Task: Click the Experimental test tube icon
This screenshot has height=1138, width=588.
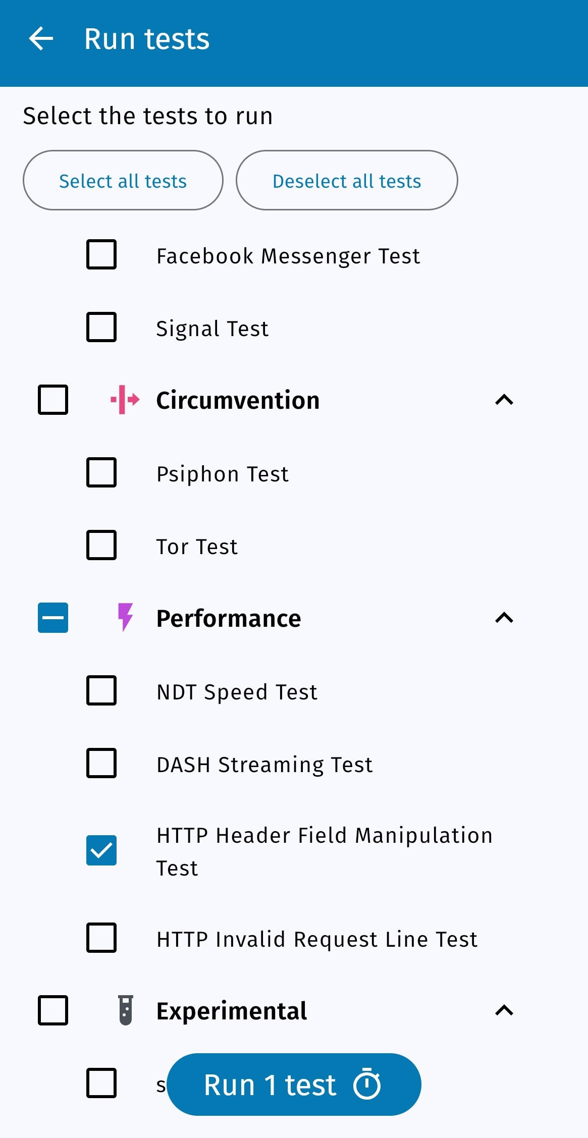Action: click(x=126, y=1010)
